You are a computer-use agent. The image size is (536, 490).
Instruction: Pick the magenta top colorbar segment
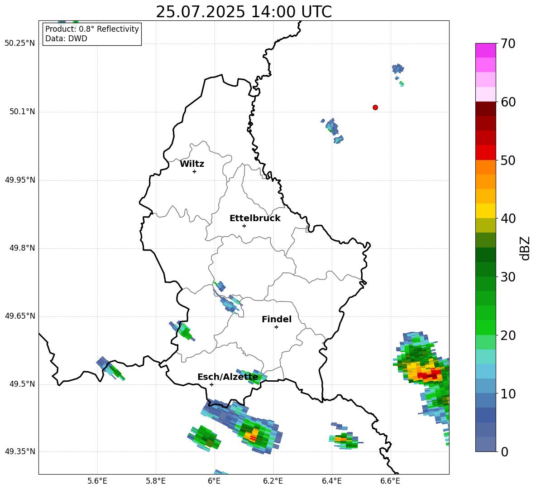point(485,50)
